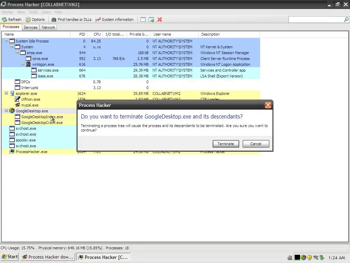This screenshot has width=350, height=263.
Task: Click the keyboard tray icon
Action: tap(290, 258)
